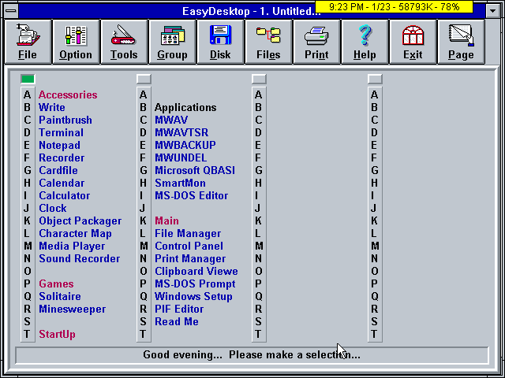The image size is (505, 378).
Task: Open Clipboard Viewe entry
Action: tap(196, 271)
